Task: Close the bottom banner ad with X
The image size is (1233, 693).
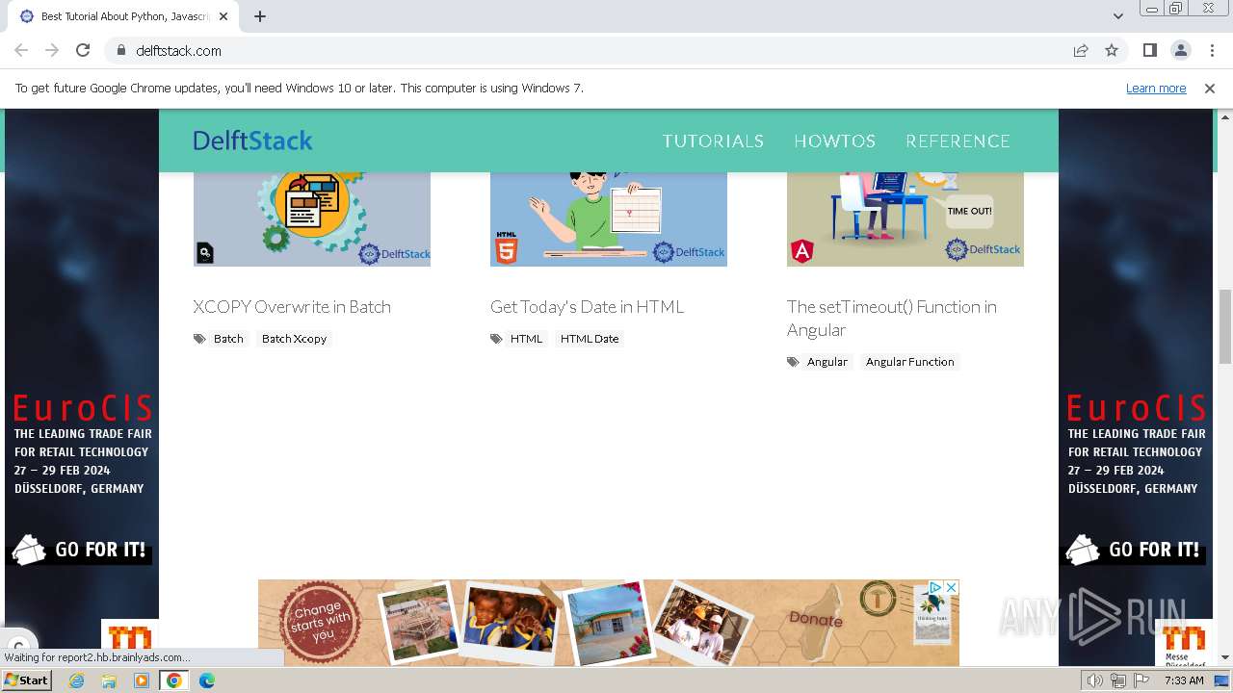Action: [951, 587]
